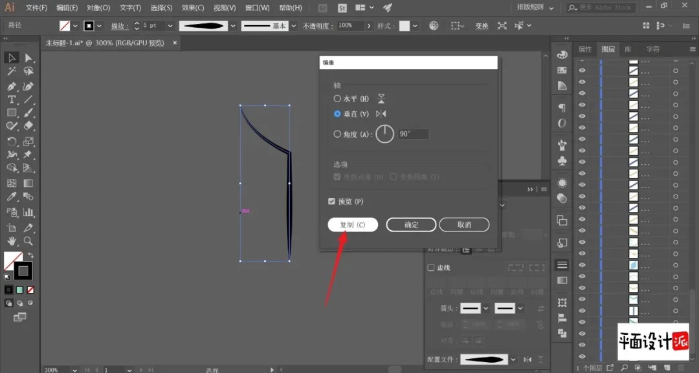This screenshot has width=699, height=373.
Task: Open the fill color dropdown in control bar
Action: coord(75,26)
